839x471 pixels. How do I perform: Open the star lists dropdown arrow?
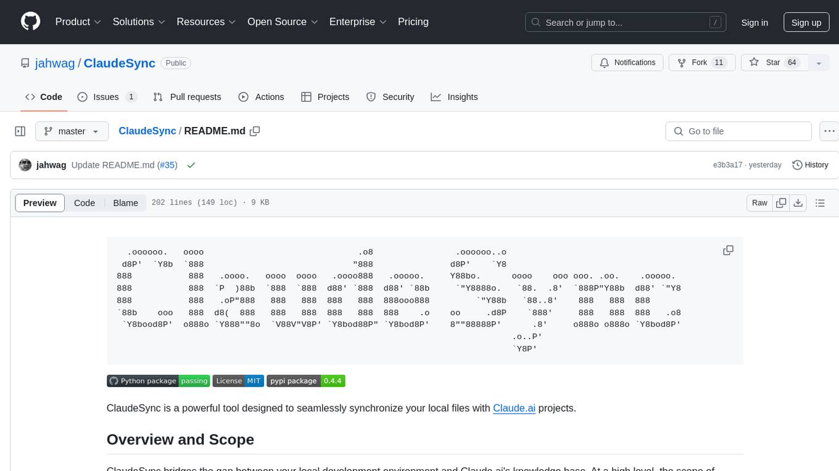(x=819, y=63)
